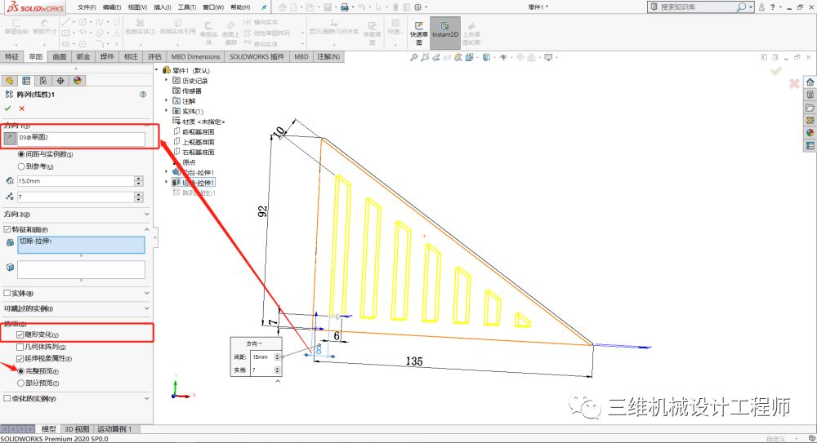Screen dimensions: 817x443
Task: Cancel via the red X in the viewport corner
Action: 794,83
